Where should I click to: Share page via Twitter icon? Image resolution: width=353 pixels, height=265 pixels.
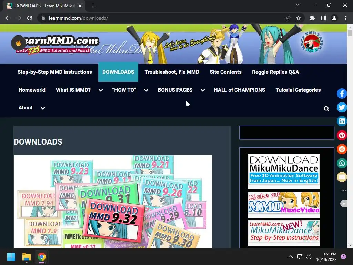coord(342,107)
